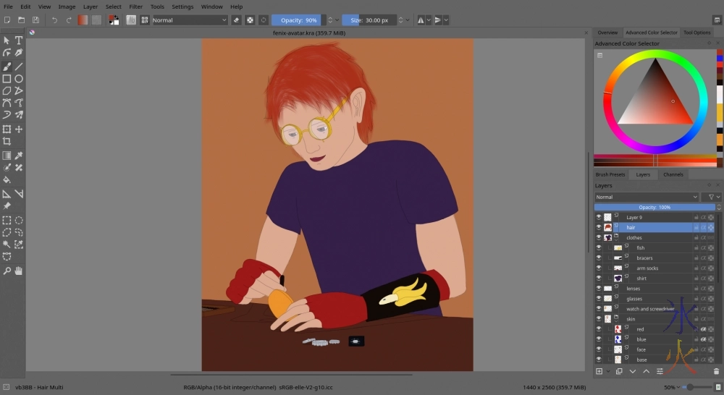
Task: Hide the shirt layer
Action: (x=599, y=278)
